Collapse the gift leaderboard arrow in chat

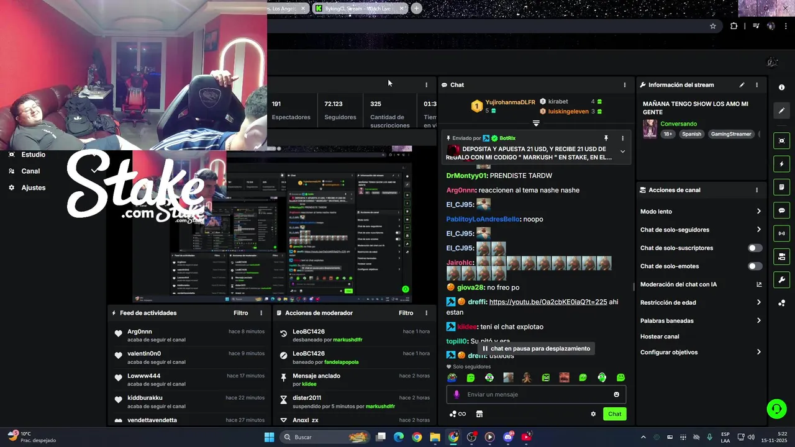tap(536, 123)
